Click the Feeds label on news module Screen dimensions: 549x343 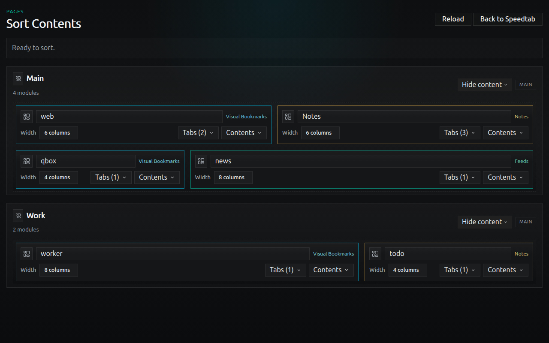(x=522, y=161)
